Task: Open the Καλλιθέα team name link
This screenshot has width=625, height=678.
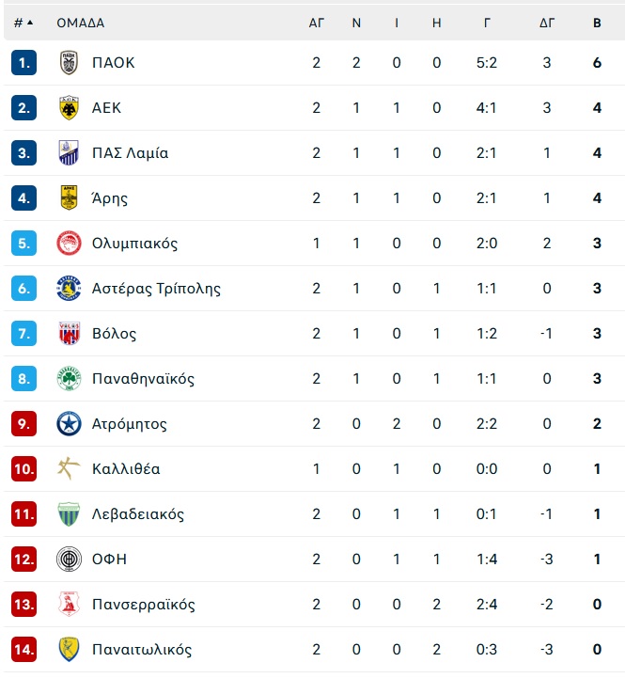Action: (126, 468)
